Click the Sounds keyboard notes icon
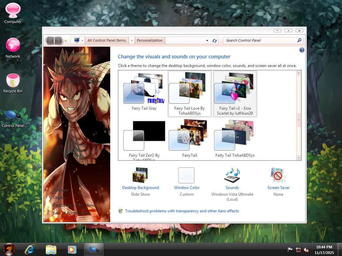 tap(232, 175)
